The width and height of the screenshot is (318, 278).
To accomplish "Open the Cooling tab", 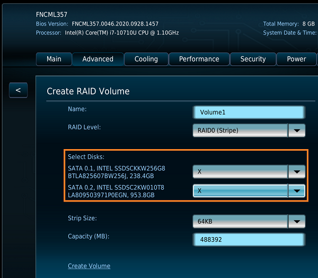I will 146,59.
